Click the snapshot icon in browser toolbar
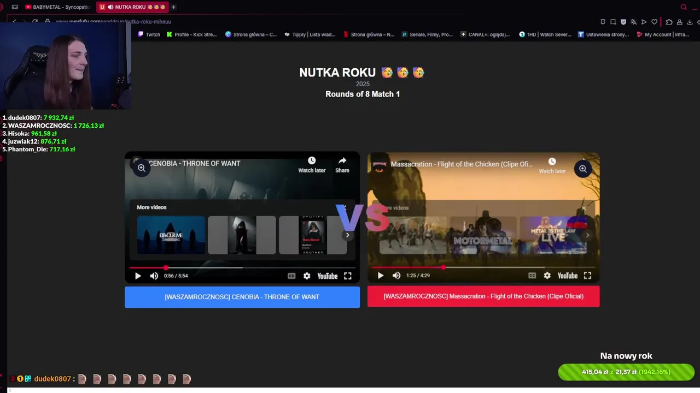 pyautogui.click(x=613, y=22)
